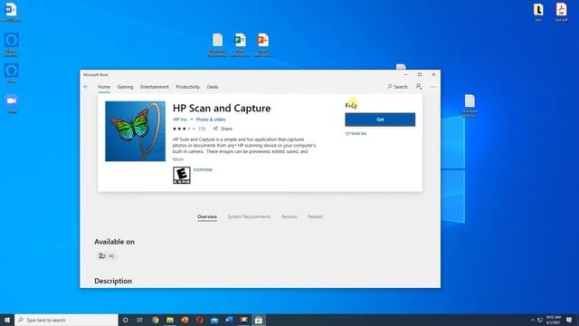Switch to System Requirements tab
Viewport: 579px width, 326px height.
[x=249, y=217]
